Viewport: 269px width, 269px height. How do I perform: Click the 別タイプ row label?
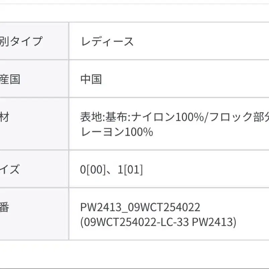click(21, 42)
